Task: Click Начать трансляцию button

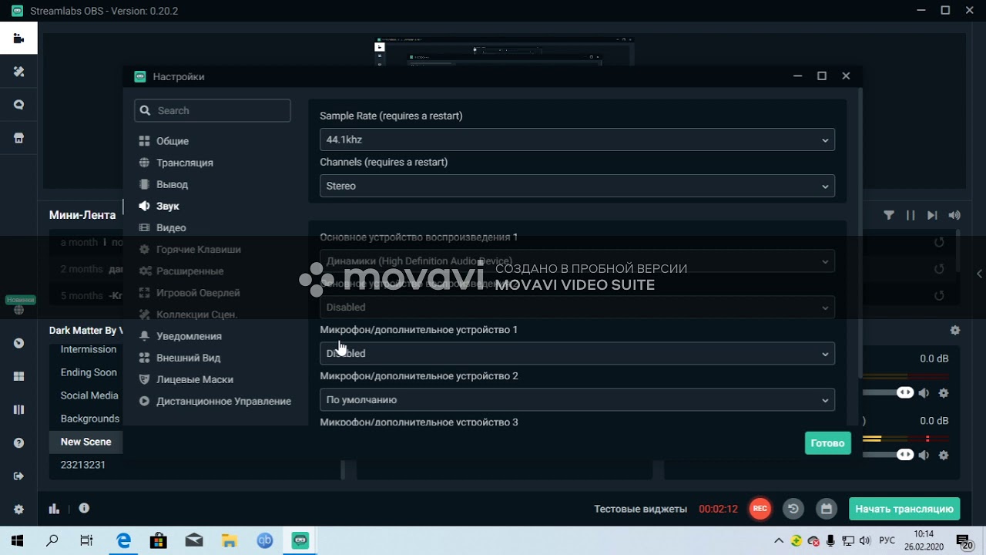Action: (904, 509)
